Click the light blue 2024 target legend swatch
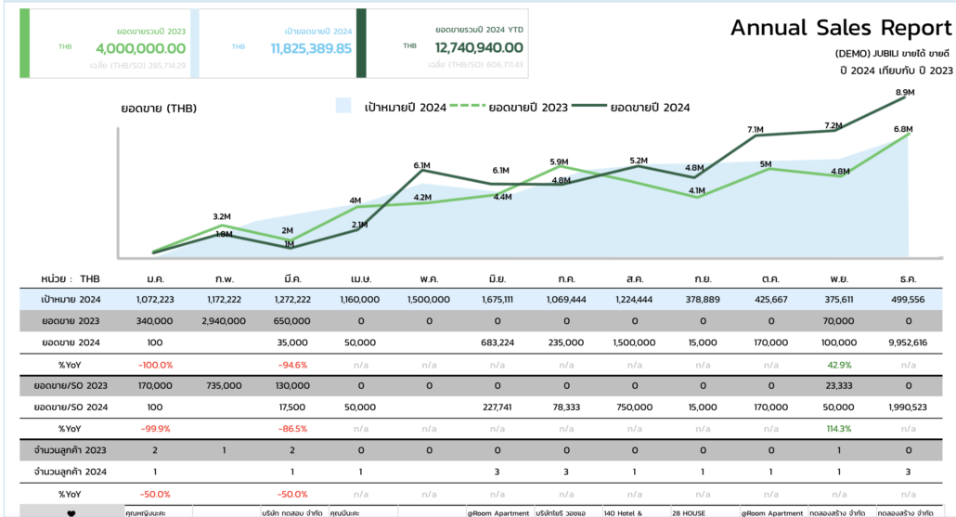This screenshot has width=956, height=517. [x=343, y=107]
